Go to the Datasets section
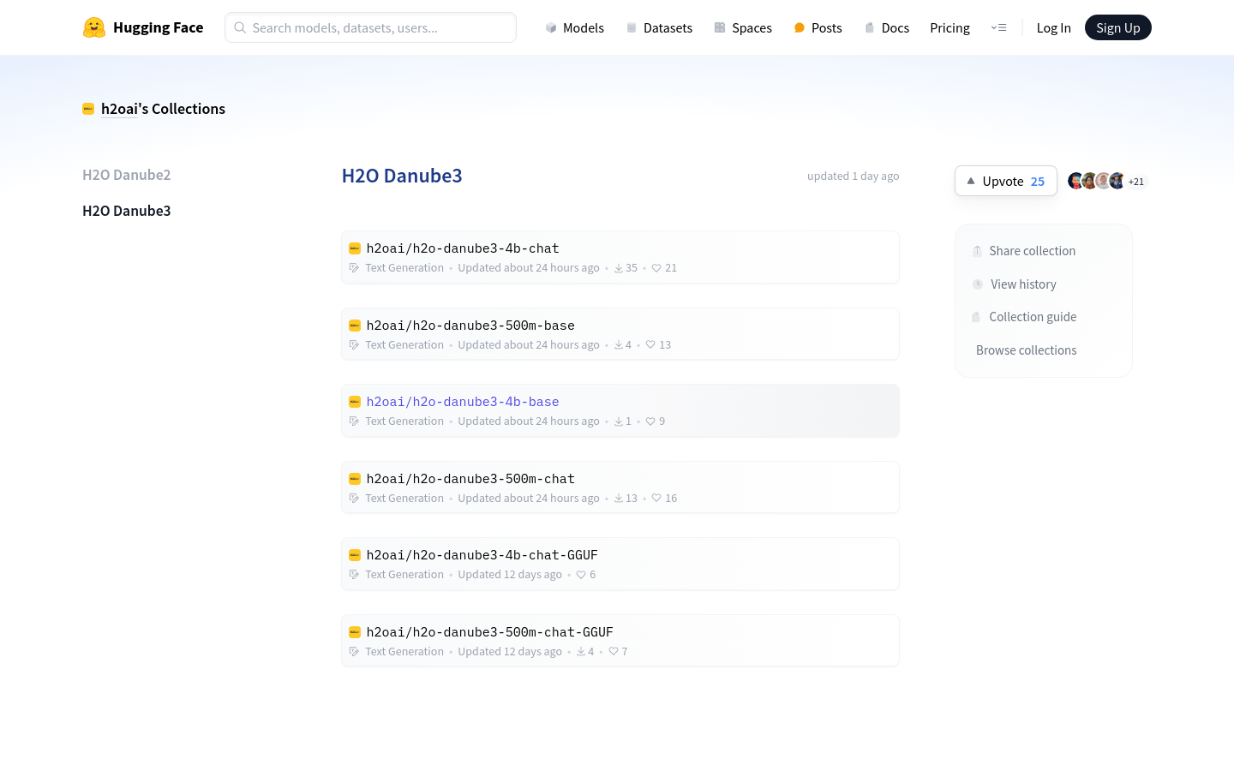 point(659,27)
